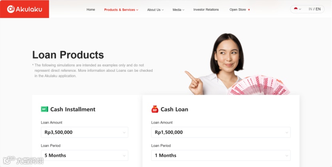This screenshot has height=167, width=332.
Task: Click the red dot beside Open Store
Action: (x=249, y=10)
